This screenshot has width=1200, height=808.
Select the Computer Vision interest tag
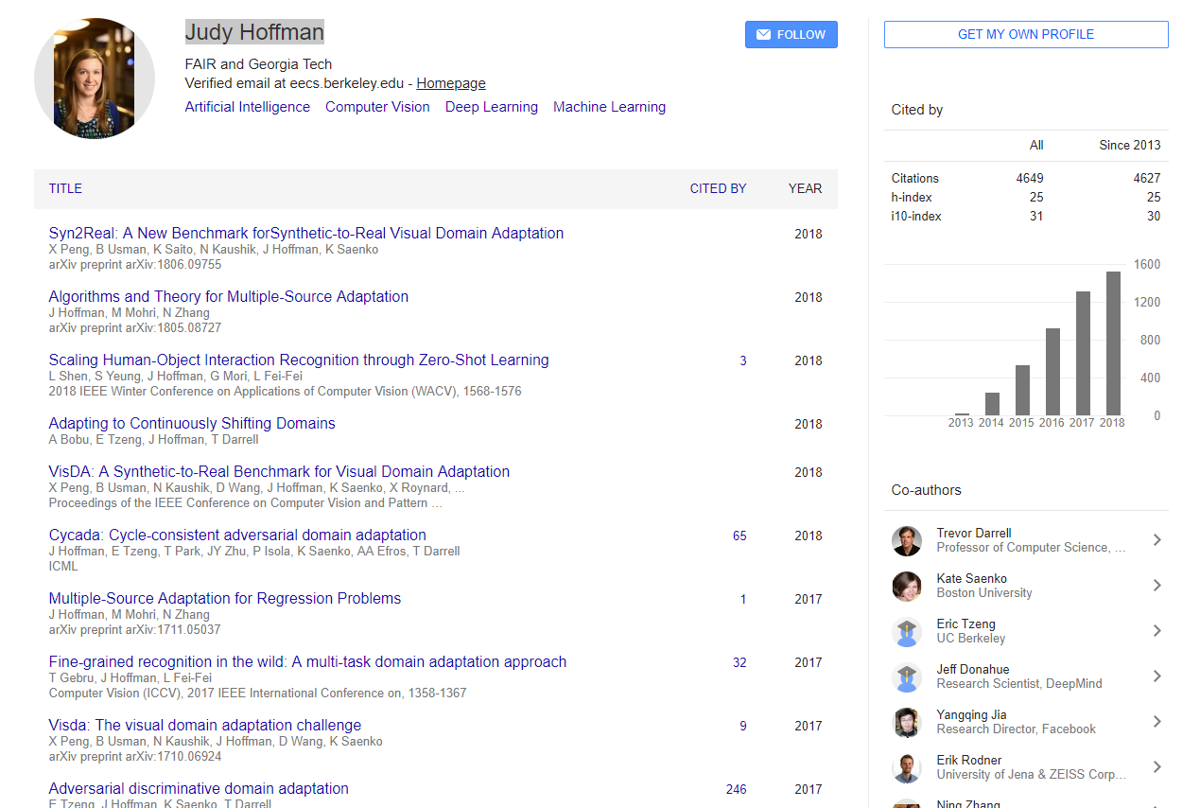(377, 107)
